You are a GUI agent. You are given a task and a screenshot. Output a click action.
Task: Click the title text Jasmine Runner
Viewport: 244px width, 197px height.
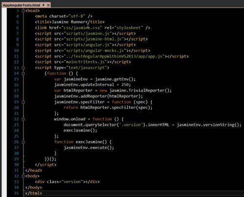(x=68, y=22)
